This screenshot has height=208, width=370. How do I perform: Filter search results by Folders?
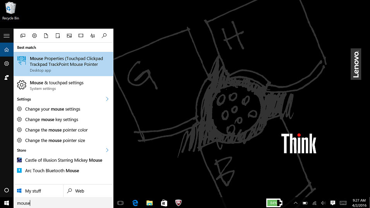coord(58,36)
